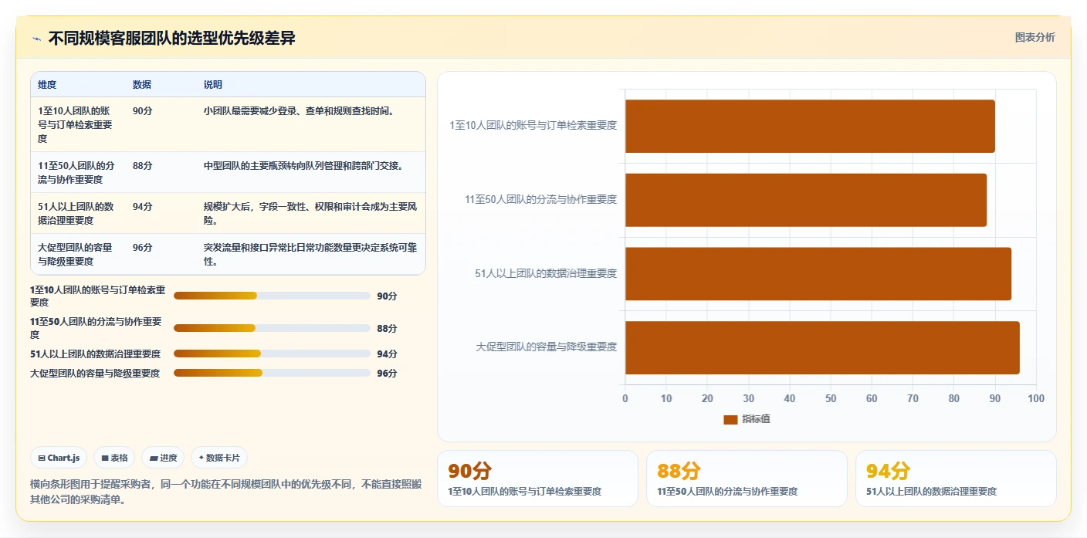Click description 突发流量和接口异常

pyautogui.click(x=310, y=255)
